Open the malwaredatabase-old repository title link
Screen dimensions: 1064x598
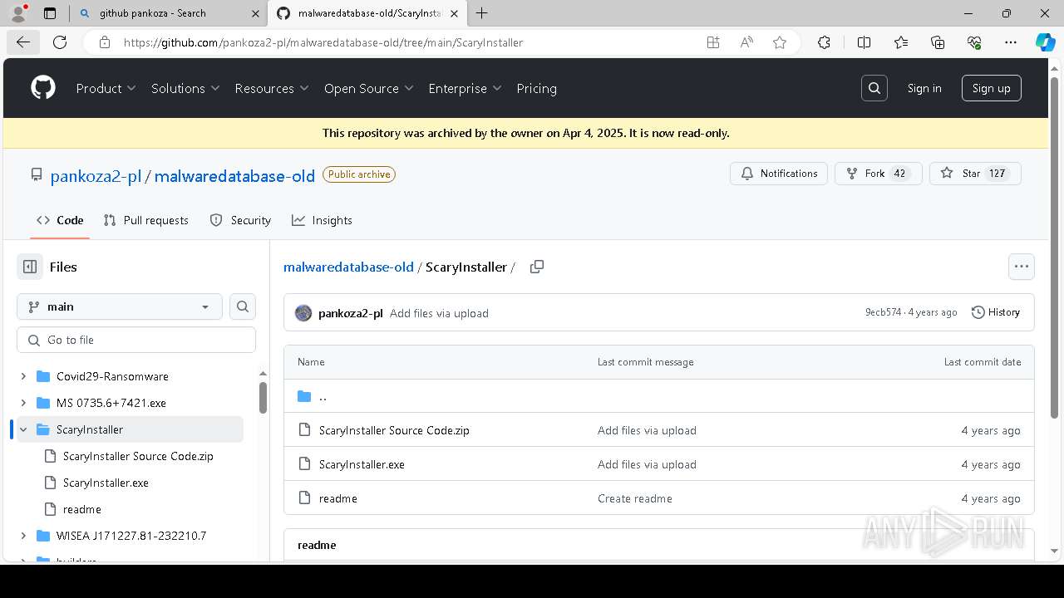[x=234, y=175]
